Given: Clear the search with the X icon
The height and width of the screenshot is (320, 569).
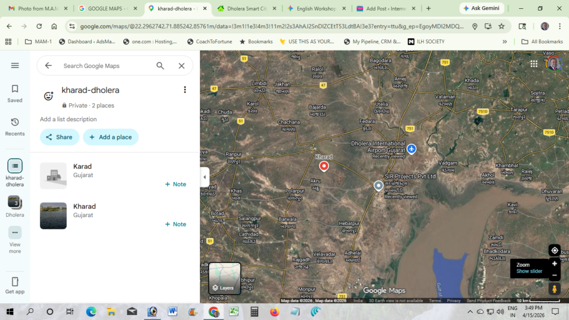Looking at the screenshot, I should 182,66.
